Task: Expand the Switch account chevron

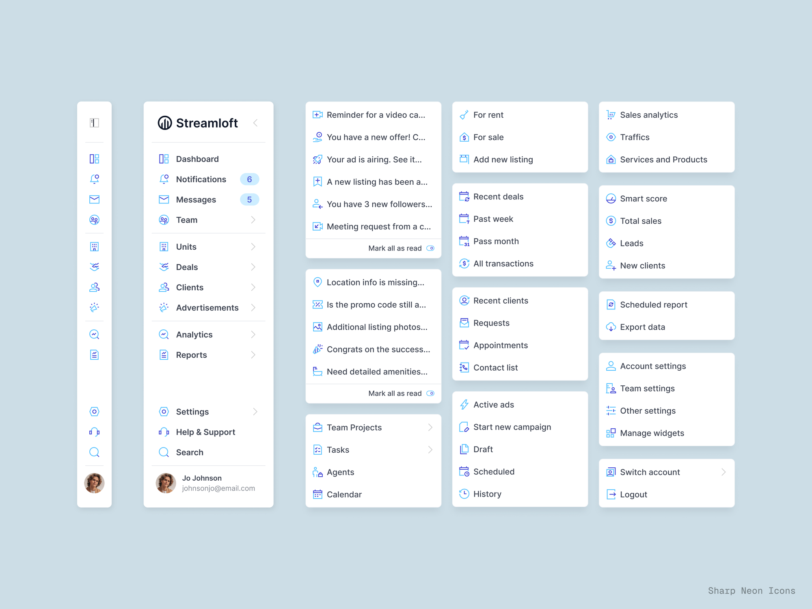Action: pyautogui.click(x=723, y=472)
